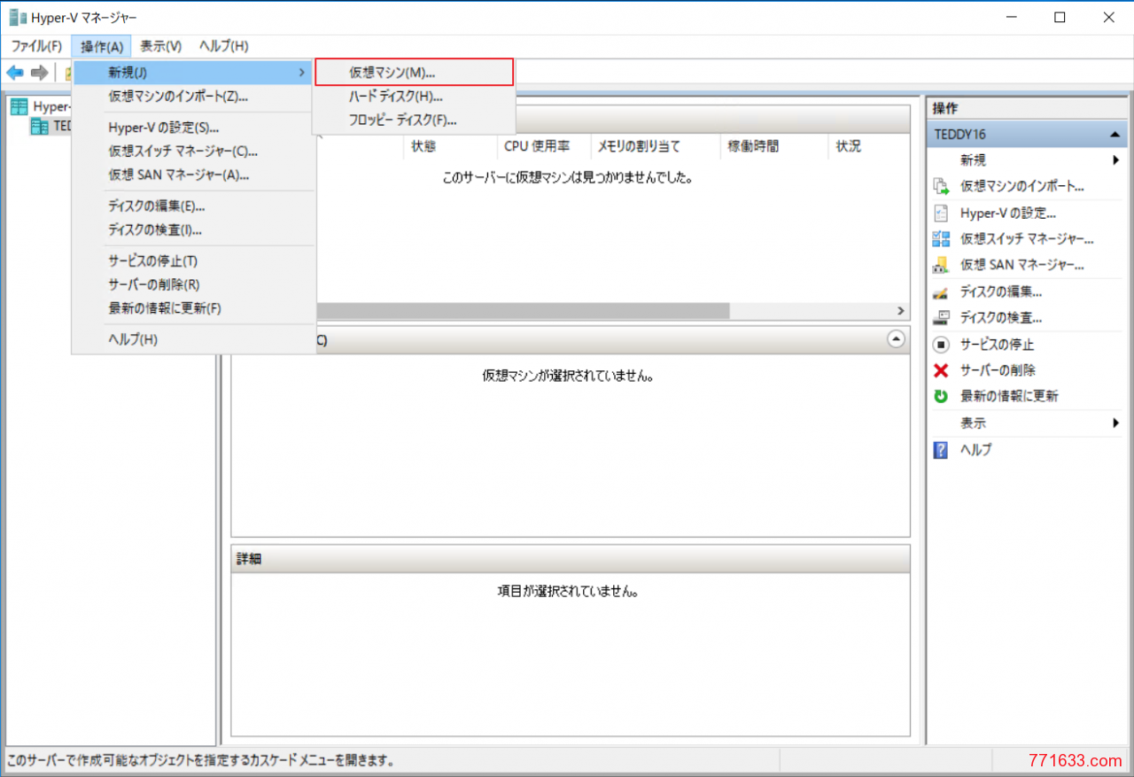Sort by 状況 column header
Viewport: 1134px width, 777px height.
click(x=869, y=146)
